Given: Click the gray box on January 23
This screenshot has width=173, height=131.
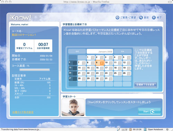Looking at the screenshot, I should (x=102, y=74).
